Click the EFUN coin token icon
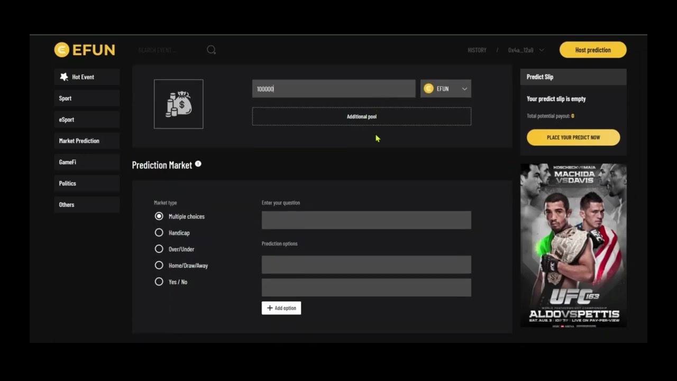The image size is (677, 381). (x=428, y=89)
